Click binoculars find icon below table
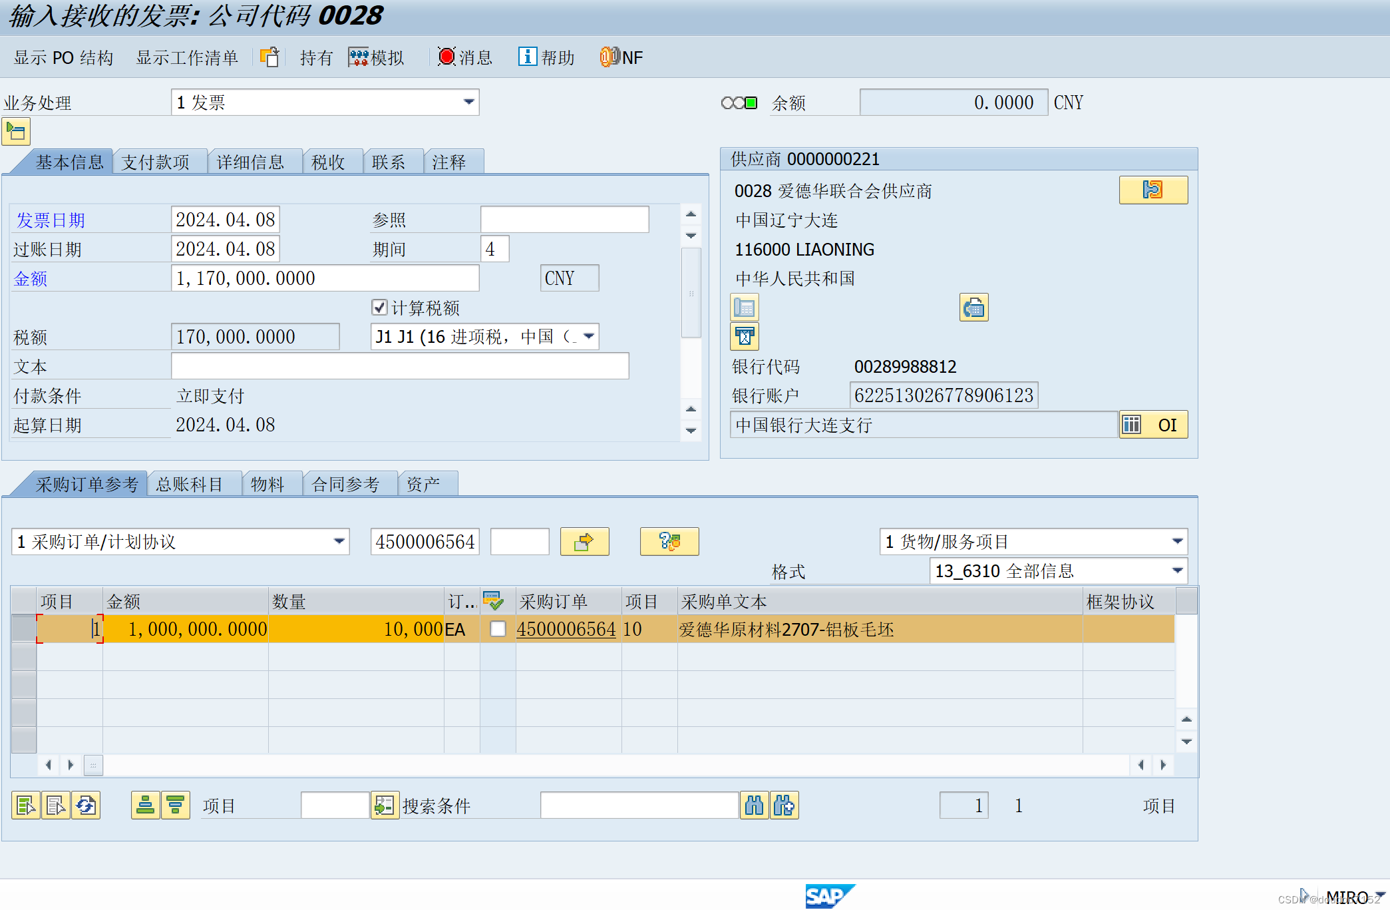This screenshot has height=910, width=1390. tap(754, 805)
